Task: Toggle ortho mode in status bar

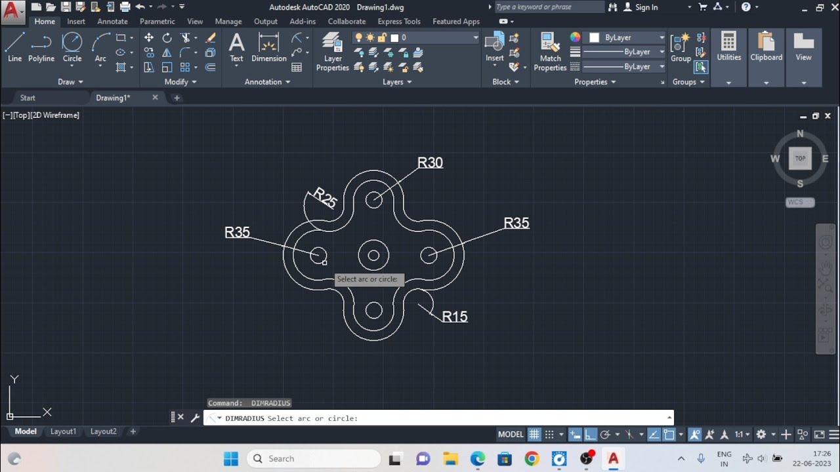Action: pos(590,434)
